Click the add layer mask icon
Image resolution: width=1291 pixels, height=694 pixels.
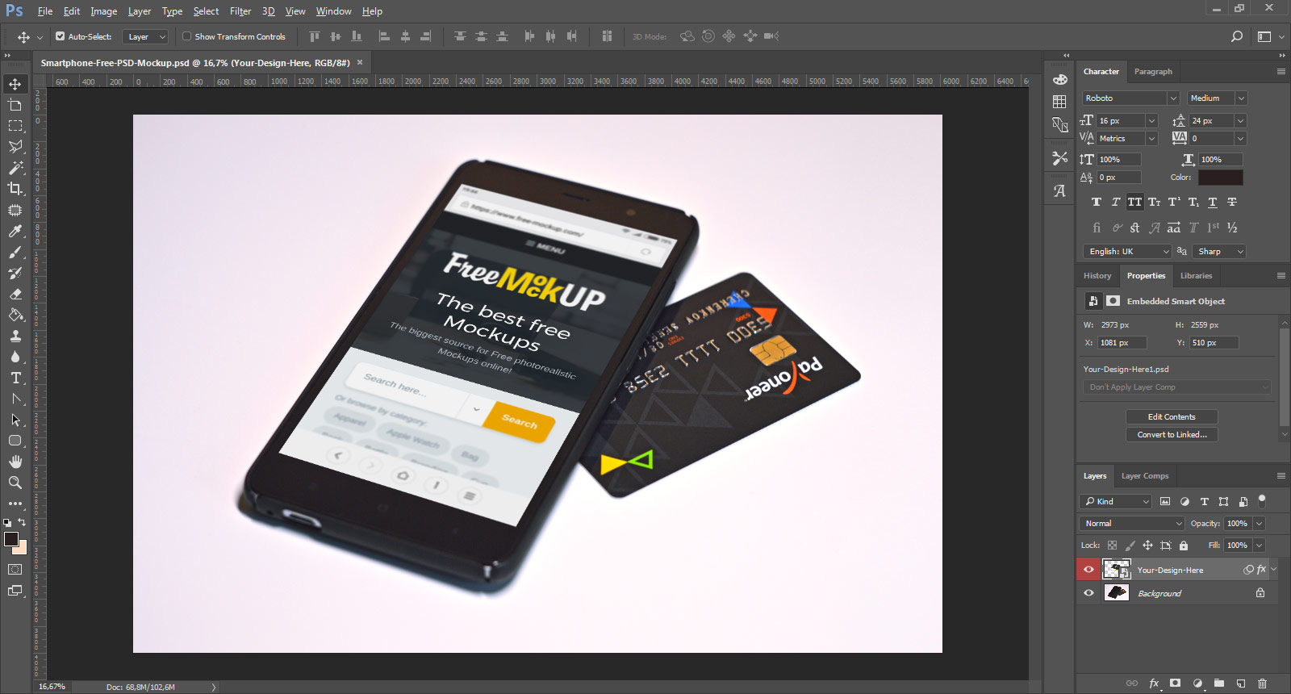point(1176,683)
